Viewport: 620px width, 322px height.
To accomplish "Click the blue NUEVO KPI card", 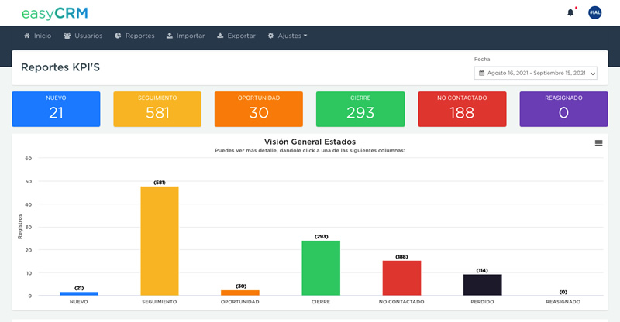I will 56,108.
